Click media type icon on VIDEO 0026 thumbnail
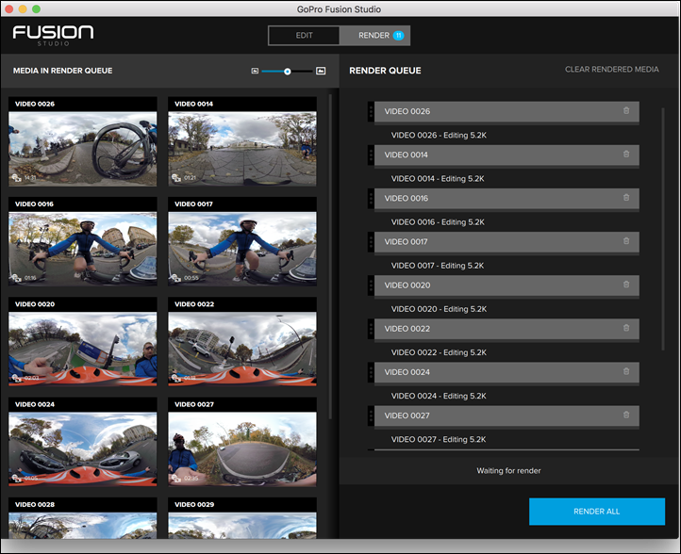681x554 pixels. 16,178
